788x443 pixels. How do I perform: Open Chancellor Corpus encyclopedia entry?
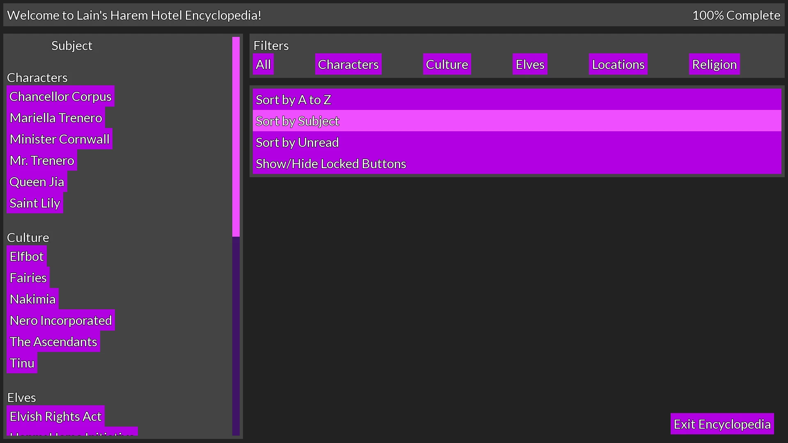pyautogui.click(x=61, y=96)
